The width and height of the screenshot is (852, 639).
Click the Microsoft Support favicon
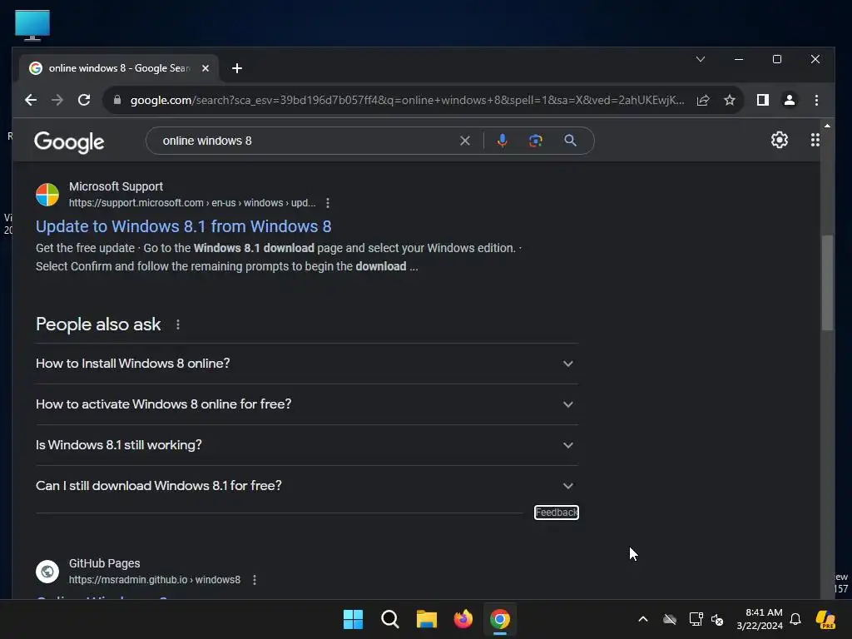point(47,195)
